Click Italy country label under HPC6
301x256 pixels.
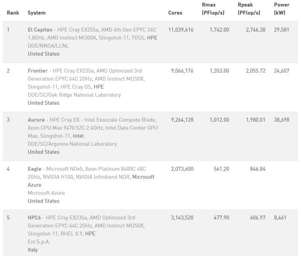(x=33, y=250)
